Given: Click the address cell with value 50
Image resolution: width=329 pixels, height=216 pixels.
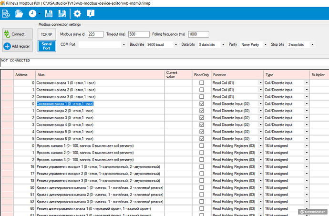Looking at the screenshot, I should click(x=24, y=187).
